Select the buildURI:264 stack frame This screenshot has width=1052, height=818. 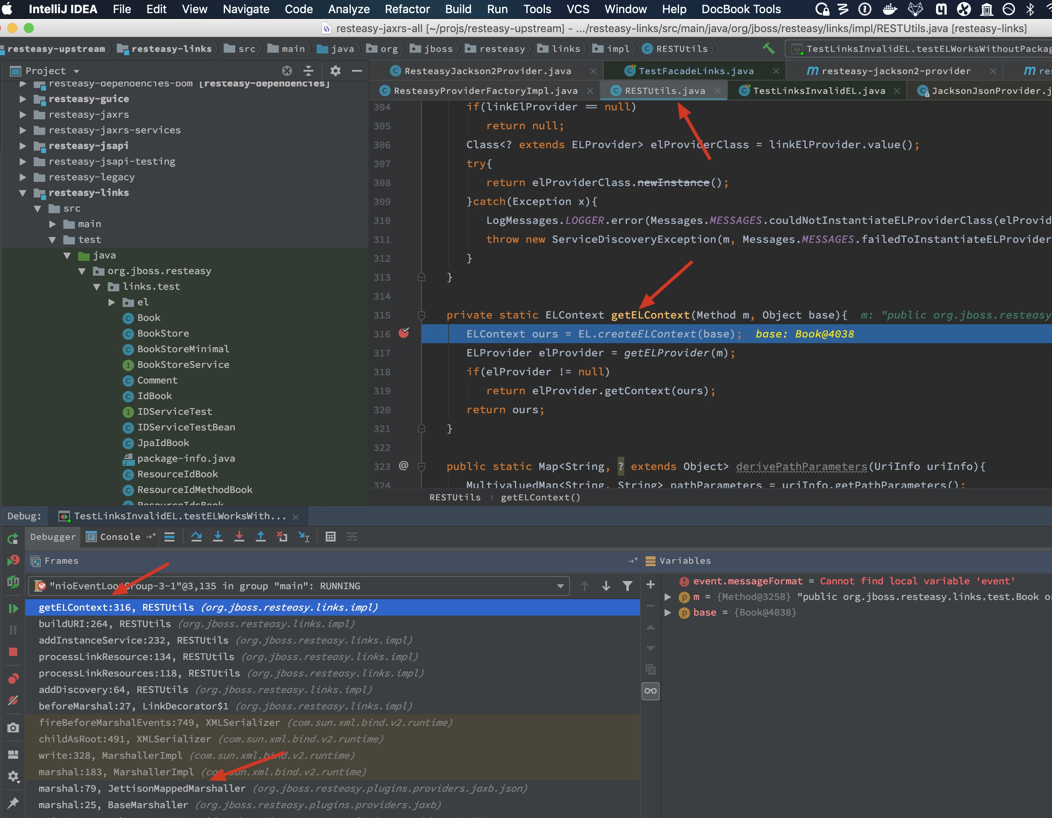coord(104,624)
